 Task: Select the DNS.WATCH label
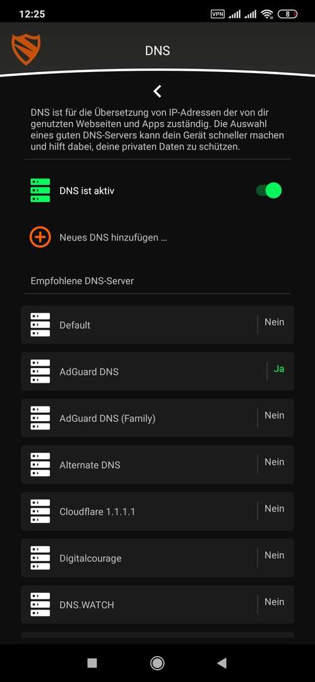[x=87, y=605]
